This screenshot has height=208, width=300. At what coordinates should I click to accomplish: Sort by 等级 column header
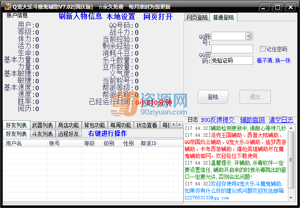coord(92,143)
